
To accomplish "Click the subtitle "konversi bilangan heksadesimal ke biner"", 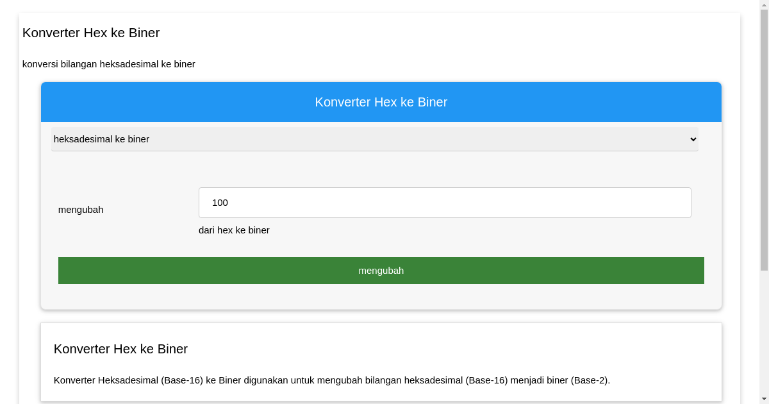I will pyautogui.click(x=109, y=64).
